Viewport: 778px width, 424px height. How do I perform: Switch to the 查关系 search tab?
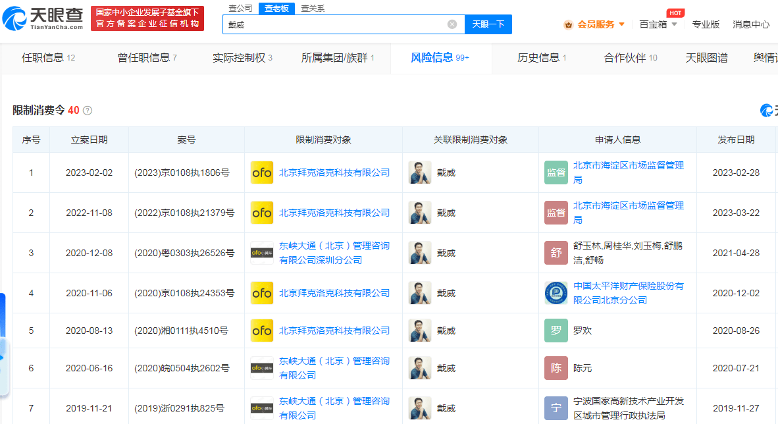pos(313,9)
